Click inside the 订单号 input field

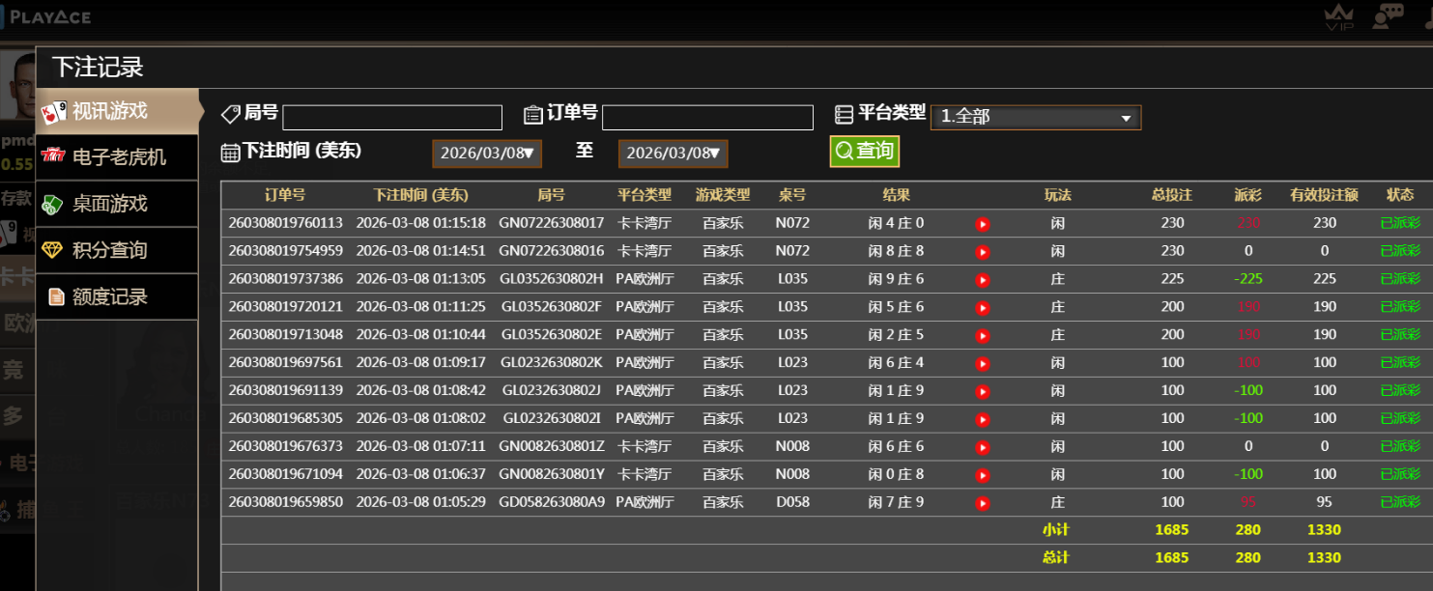tap(706, 116)
